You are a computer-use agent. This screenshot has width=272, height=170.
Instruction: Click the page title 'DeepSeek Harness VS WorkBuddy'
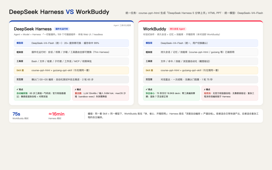(59, 12)
